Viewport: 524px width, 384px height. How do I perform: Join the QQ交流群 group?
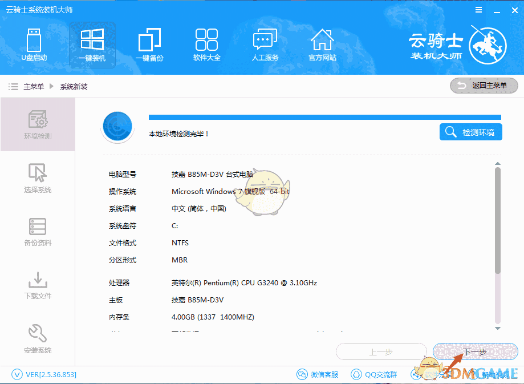377,374
